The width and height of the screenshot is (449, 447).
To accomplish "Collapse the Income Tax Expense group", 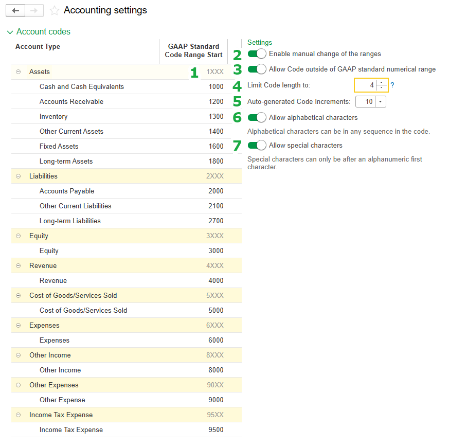I will [19, 415].
